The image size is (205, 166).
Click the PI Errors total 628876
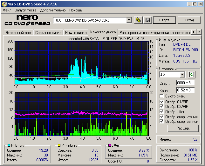42,160
